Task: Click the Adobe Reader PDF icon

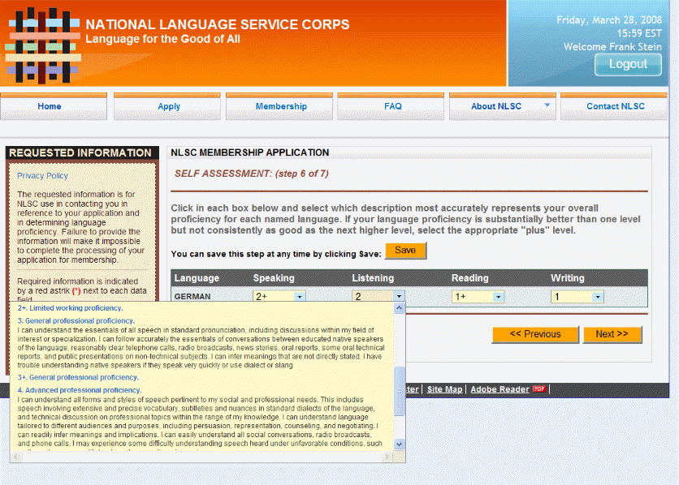Action: click(x=538, y=389)
